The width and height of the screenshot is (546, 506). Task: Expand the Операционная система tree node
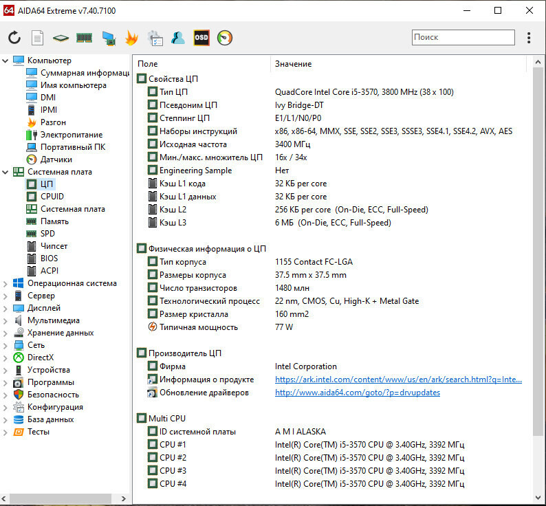point(6,283)
